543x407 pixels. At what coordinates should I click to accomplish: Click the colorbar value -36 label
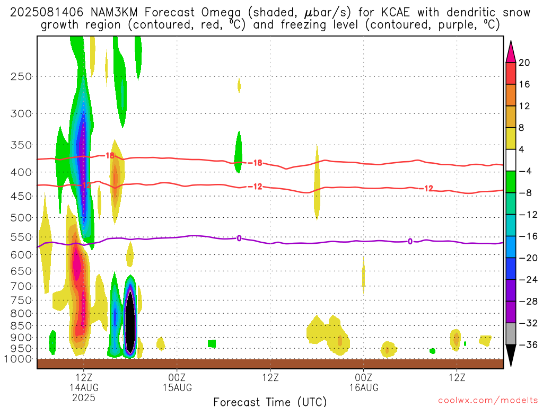click(x=528, y=344)
